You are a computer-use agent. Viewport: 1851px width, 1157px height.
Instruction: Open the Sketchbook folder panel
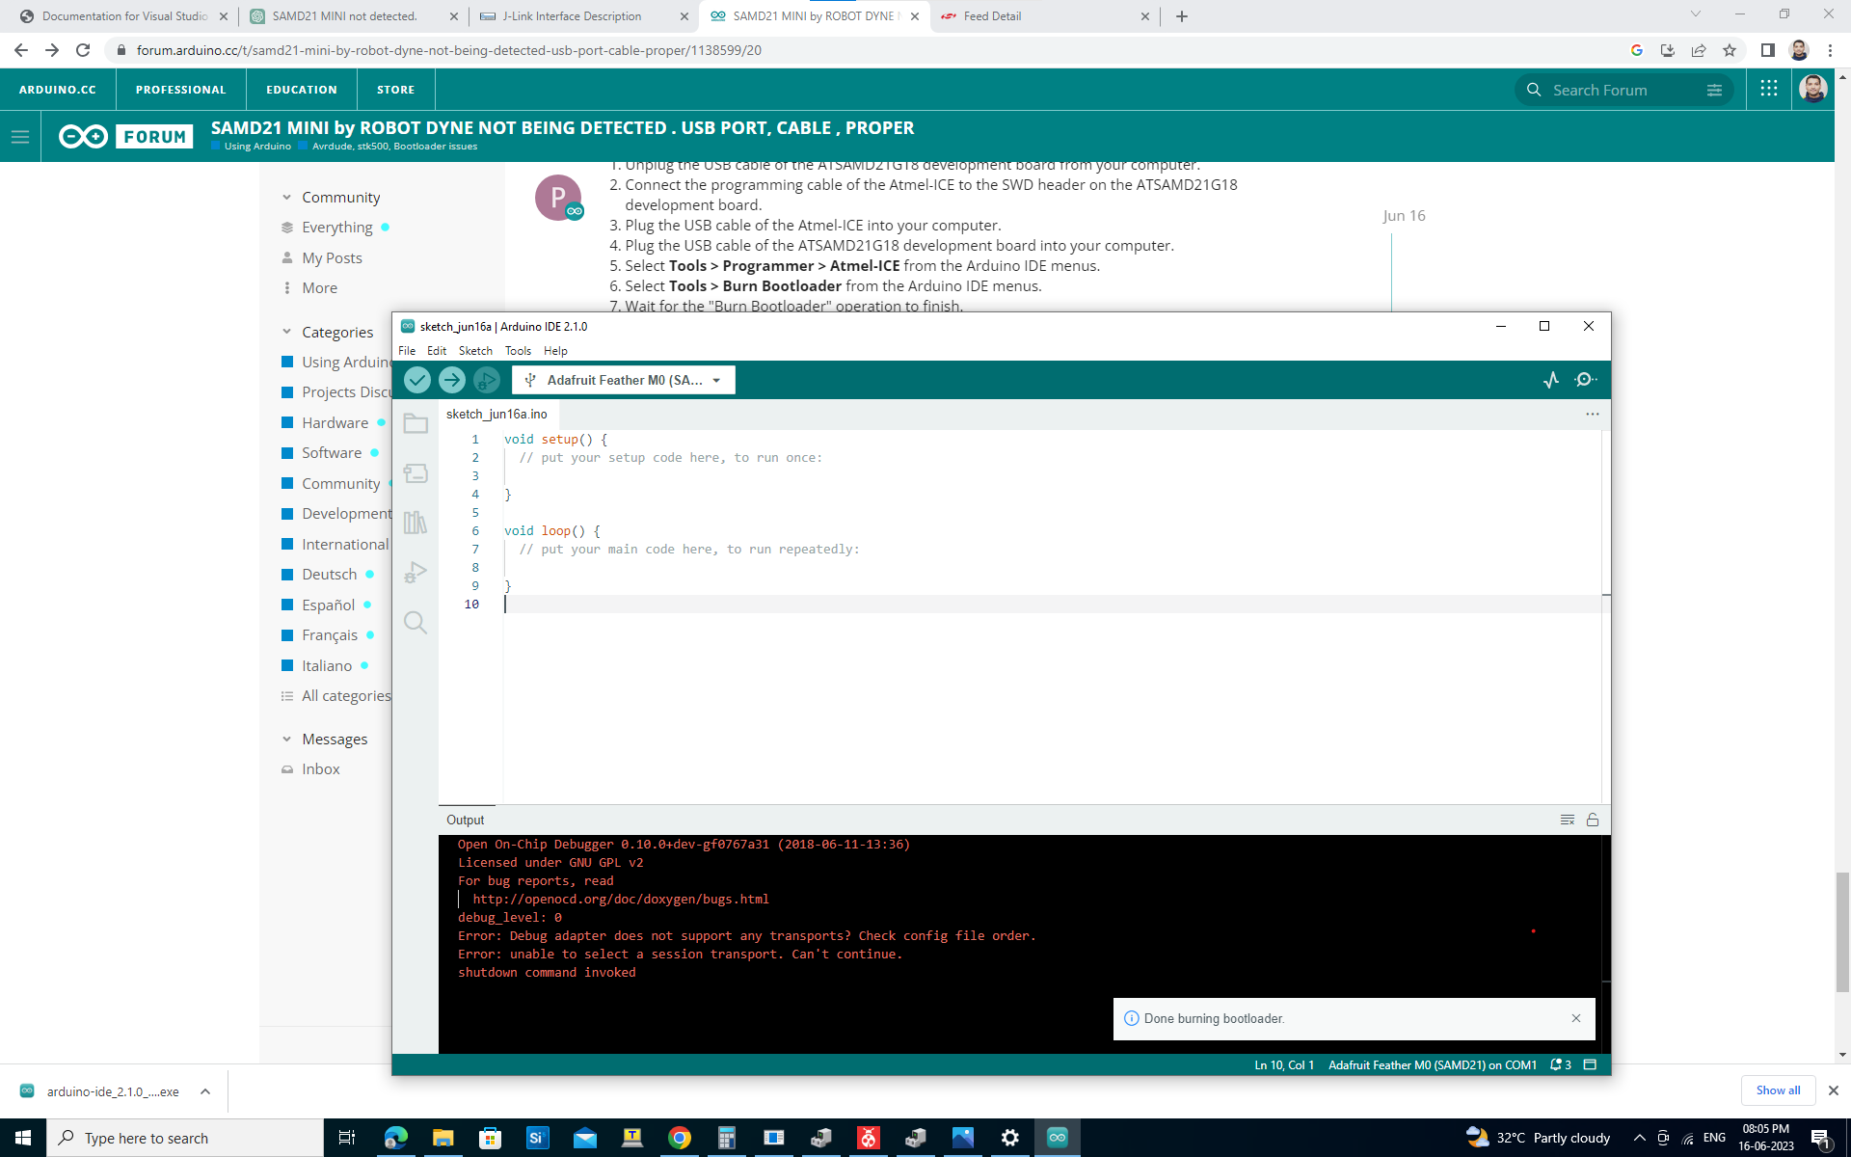[416, 424]
